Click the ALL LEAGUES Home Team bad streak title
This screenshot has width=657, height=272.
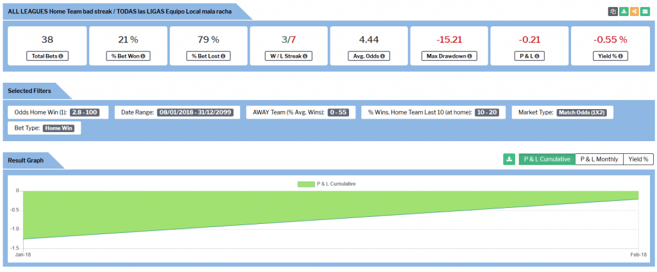tap(119, 12)
